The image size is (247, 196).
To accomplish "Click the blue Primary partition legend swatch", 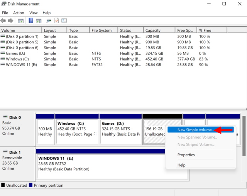I will (x=31, y=185).
